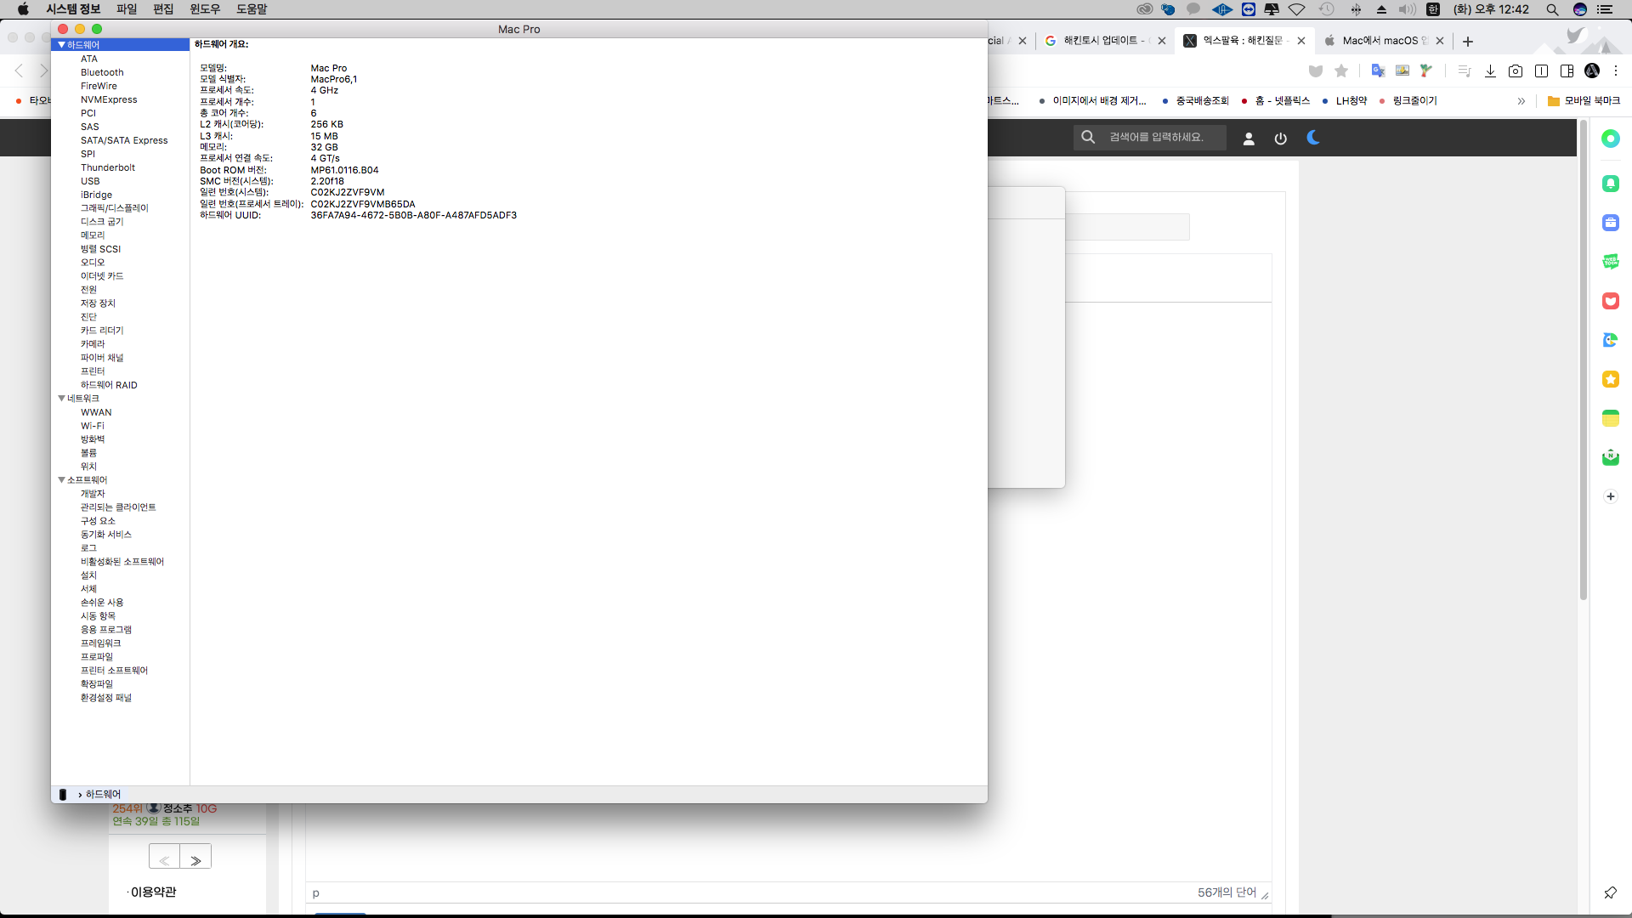Open the 시스템 정보 application menu

coord(73,9)
